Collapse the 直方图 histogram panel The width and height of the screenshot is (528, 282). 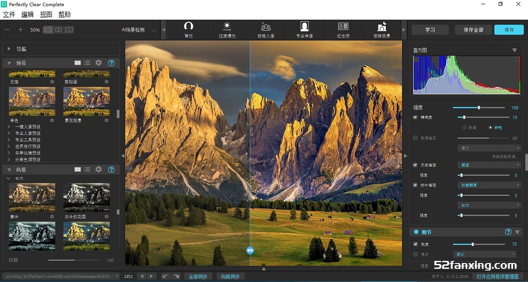514,50
